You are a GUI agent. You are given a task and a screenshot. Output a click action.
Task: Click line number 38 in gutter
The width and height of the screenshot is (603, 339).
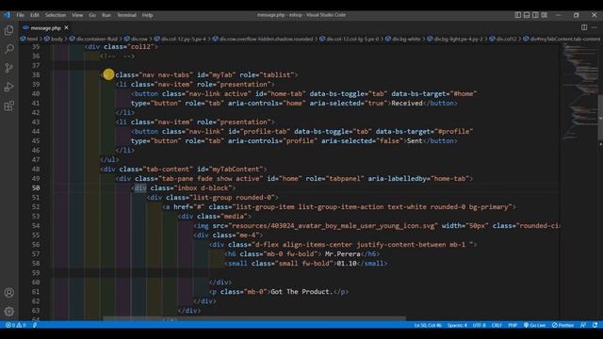click(36, 75)
